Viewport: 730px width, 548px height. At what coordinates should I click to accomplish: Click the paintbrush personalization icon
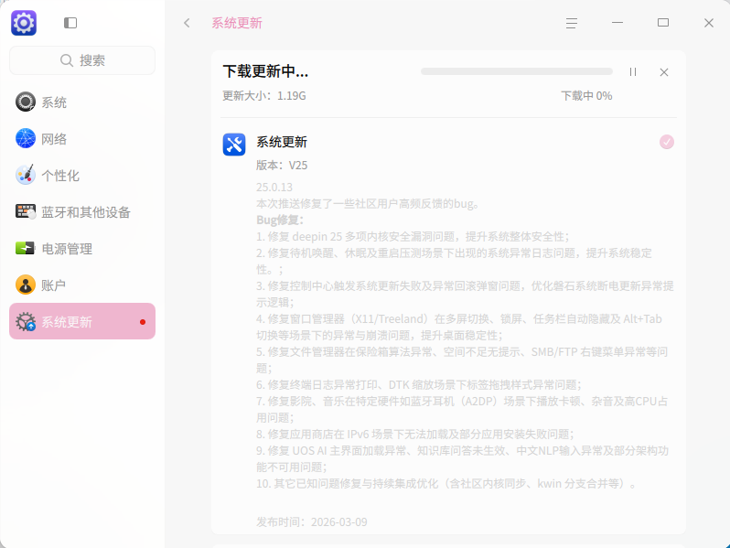25,175
